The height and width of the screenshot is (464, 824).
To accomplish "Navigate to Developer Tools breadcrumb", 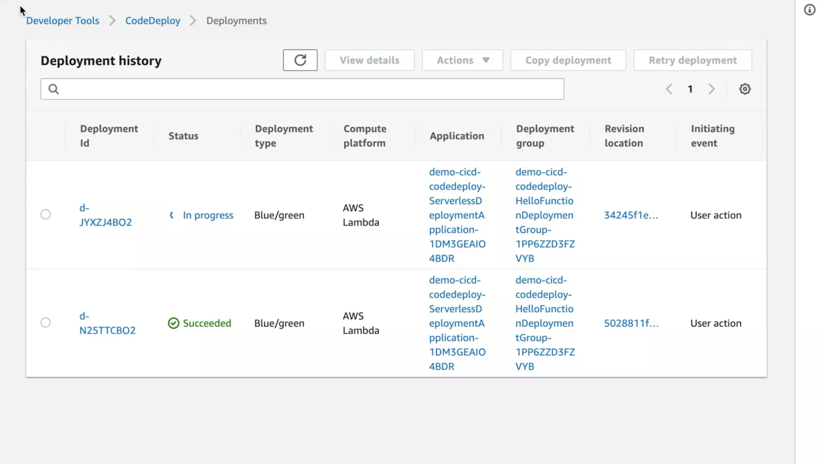I will point(63,21).
